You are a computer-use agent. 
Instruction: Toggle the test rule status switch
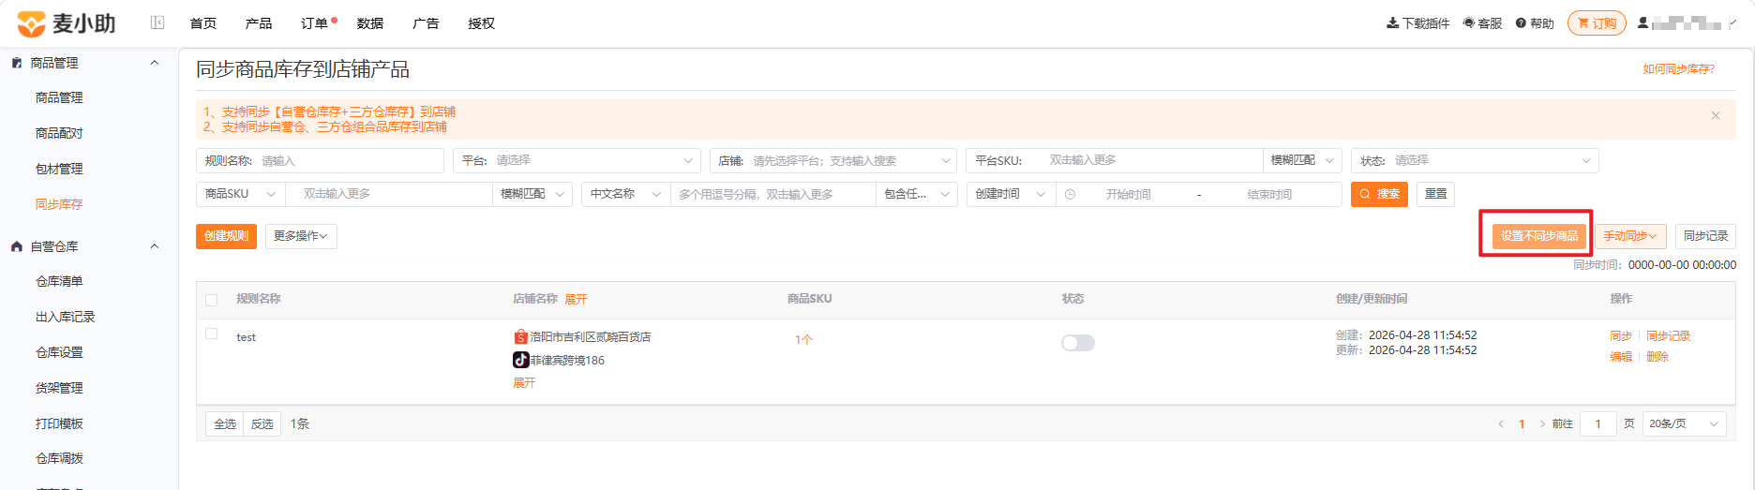(1078, 343)
